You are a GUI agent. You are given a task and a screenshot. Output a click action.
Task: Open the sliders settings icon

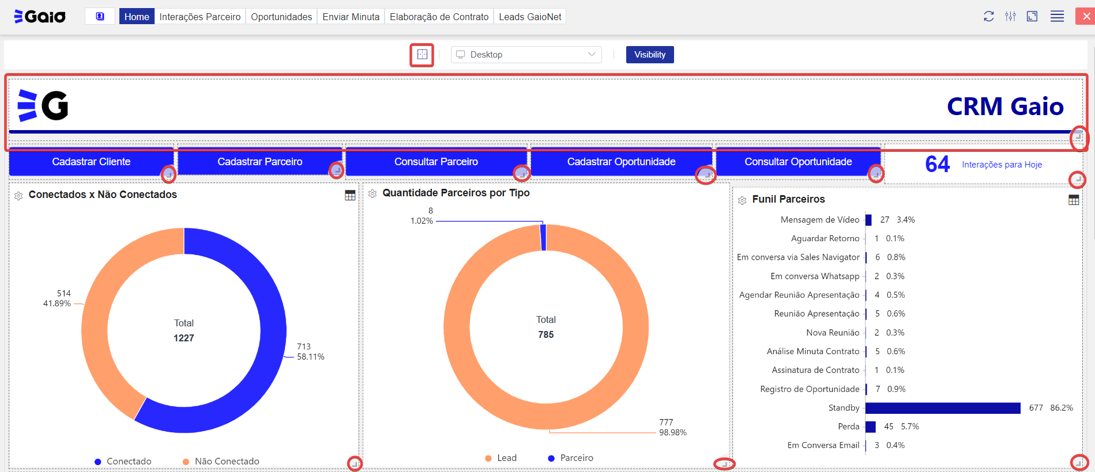(x=1010, y=16)
